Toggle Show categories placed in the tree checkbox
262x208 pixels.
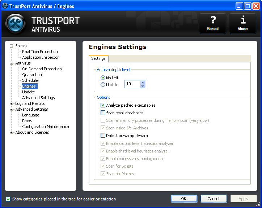coord(8,199)
